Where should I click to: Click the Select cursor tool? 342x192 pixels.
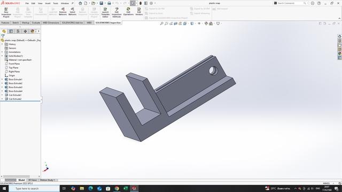tap(133, 3)
